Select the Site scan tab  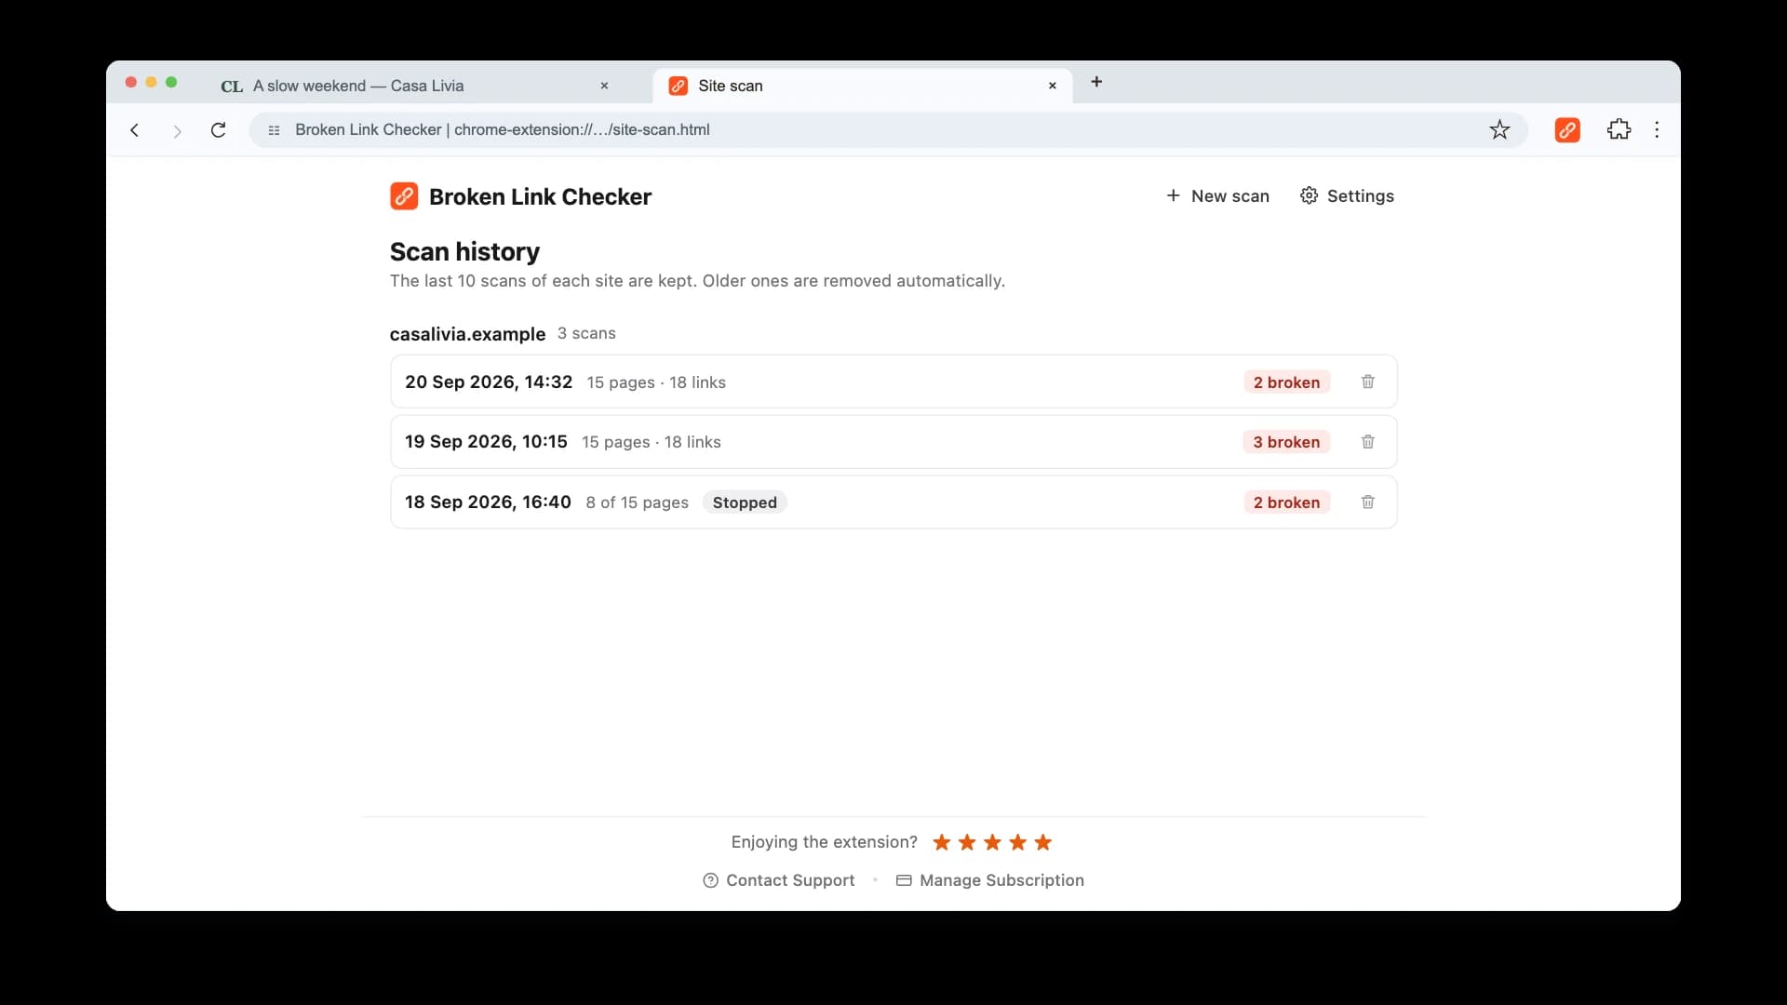[x=863, y=86]
